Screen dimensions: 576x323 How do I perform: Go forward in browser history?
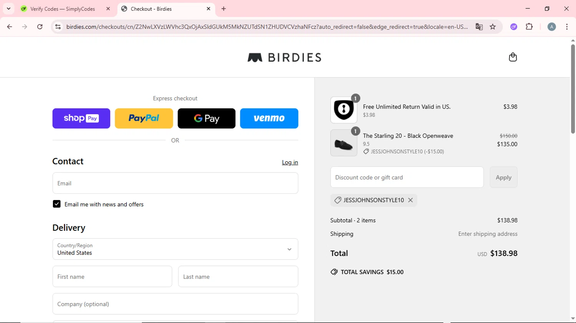(x=25, y=27)
